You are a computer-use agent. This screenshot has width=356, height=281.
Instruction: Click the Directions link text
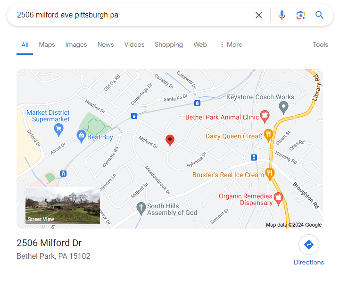pyautogui.click(x=309, y=263)
